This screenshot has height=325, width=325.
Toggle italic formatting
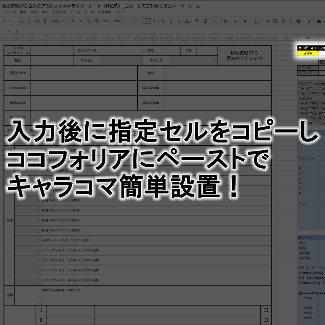(171, 22)
